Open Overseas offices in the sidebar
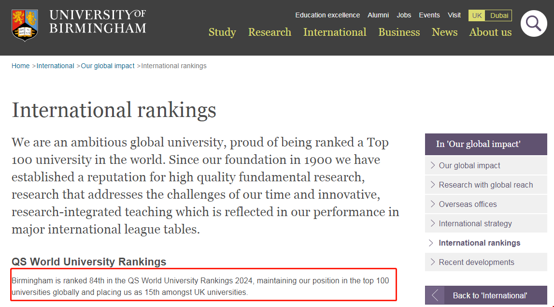The image size is (554, 307). point(468,204)
